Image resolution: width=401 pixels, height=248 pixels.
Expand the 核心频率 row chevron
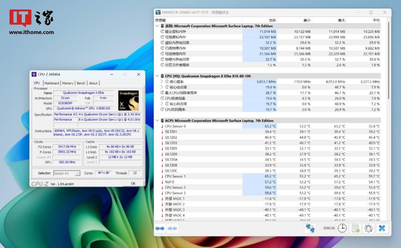pyautogui.click(x=162, y=82)
